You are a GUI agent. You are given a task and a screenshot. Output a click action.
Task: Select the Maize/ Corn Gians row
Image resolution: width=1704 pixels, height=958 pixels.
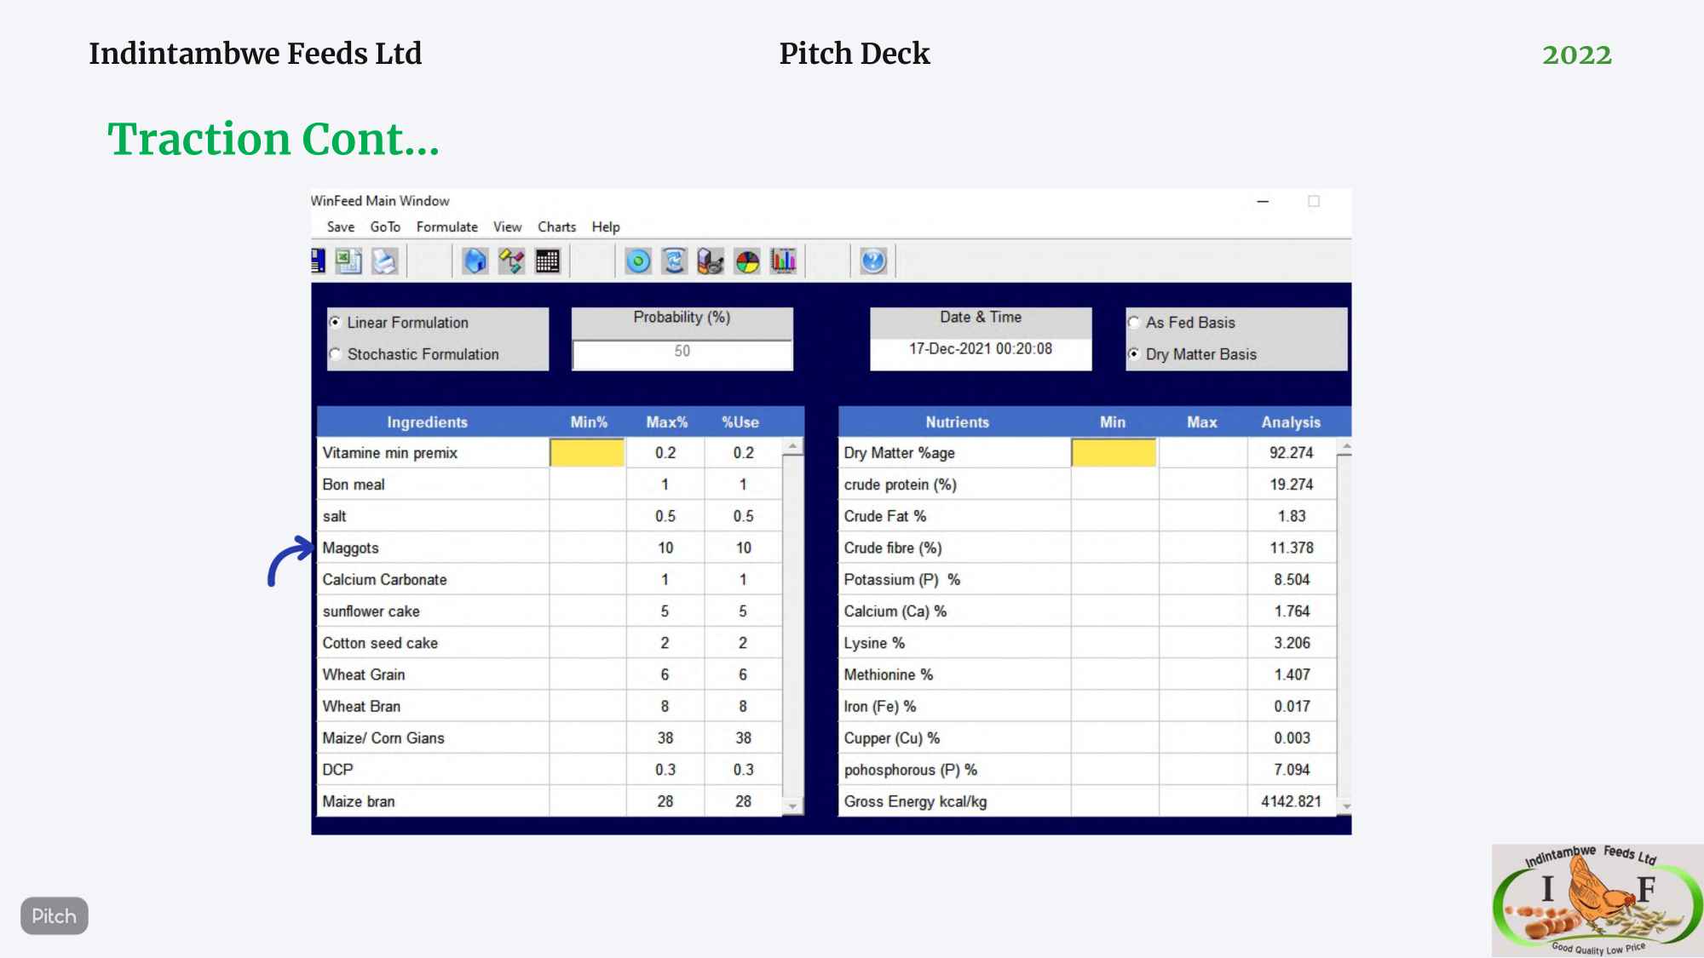click(550, 738)
